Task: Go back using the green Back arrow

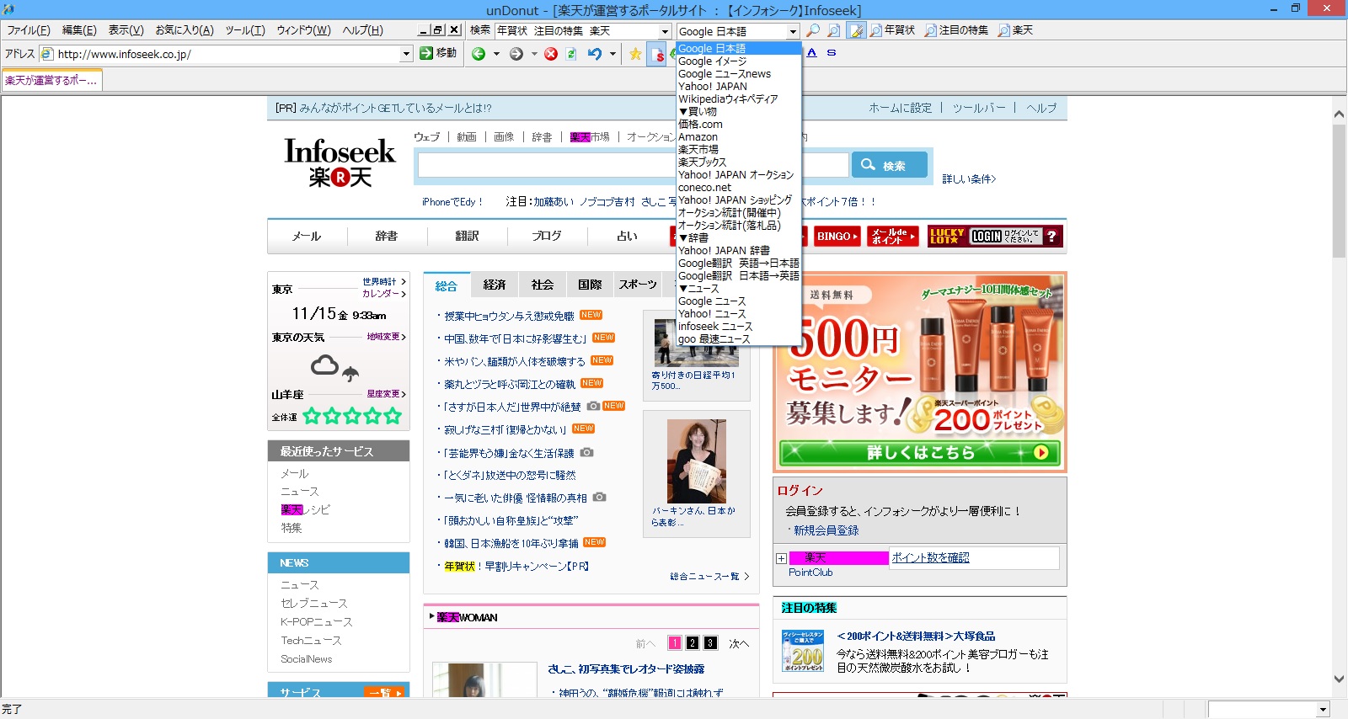Action: click(x=479, y=54)
